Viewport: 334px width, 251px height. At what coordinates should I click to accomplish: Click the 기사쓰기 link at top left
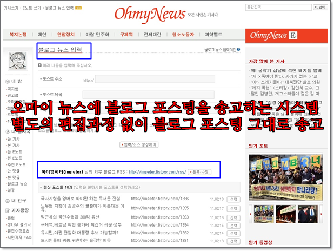point(11,8)
